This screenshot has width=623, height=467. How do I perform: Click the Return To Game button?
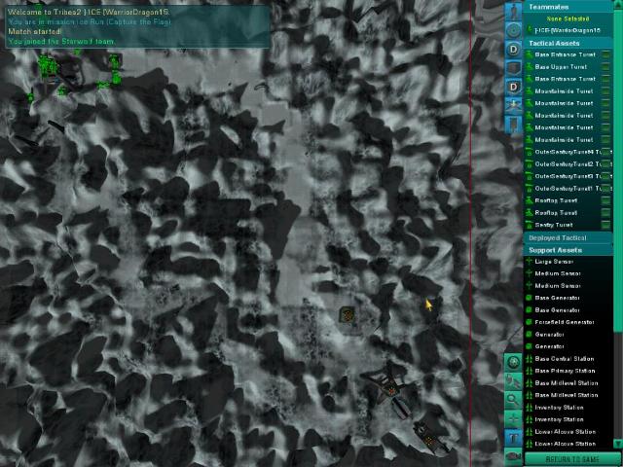(571, 459)
